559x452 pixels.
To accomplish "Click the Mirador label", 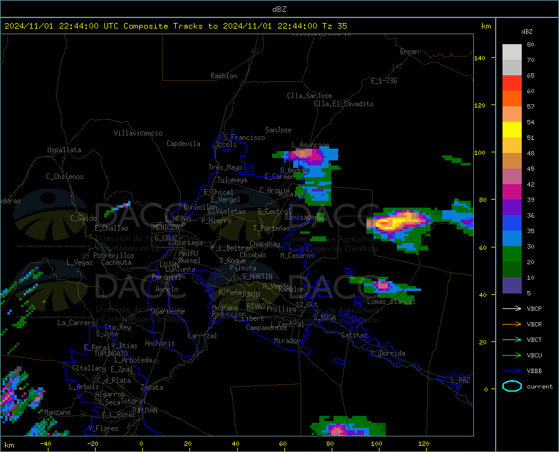I will click(x=286, y=341).
